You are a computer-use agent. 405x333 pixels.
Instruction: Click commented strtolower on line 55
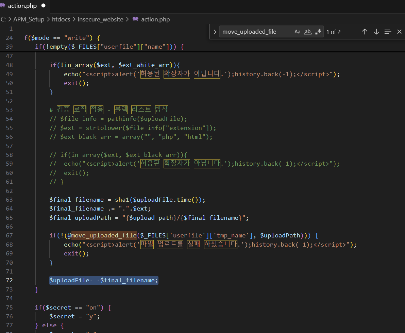pos(104,128)
